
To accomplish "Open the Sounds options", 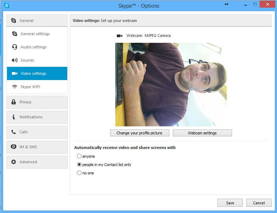I will click(x=37, y=60).
